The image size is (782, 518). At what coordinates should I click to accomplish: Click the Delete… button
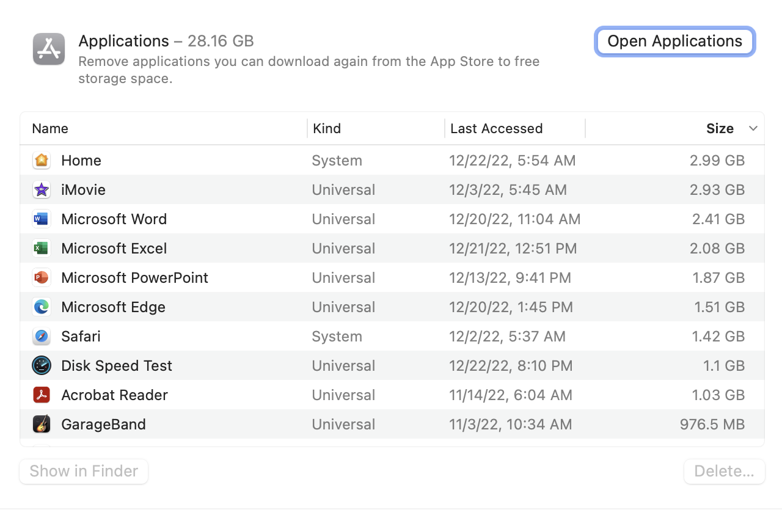[725, 472]
